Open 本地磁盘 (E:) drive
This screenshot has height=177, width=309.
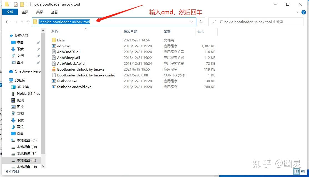click(27, 153)
